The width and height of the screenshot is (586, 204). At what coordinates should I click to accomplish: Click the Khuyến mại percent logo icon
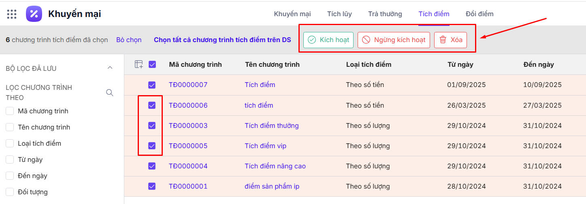[x=34, y=14]
